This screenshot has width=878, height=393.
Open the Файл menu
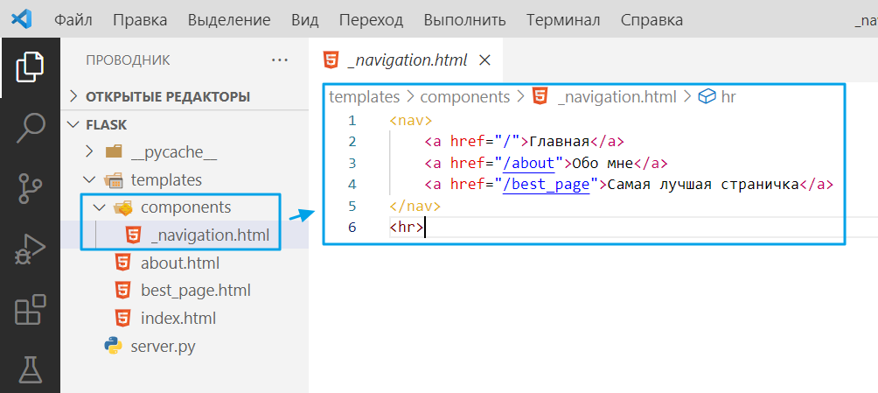point(73,20)
